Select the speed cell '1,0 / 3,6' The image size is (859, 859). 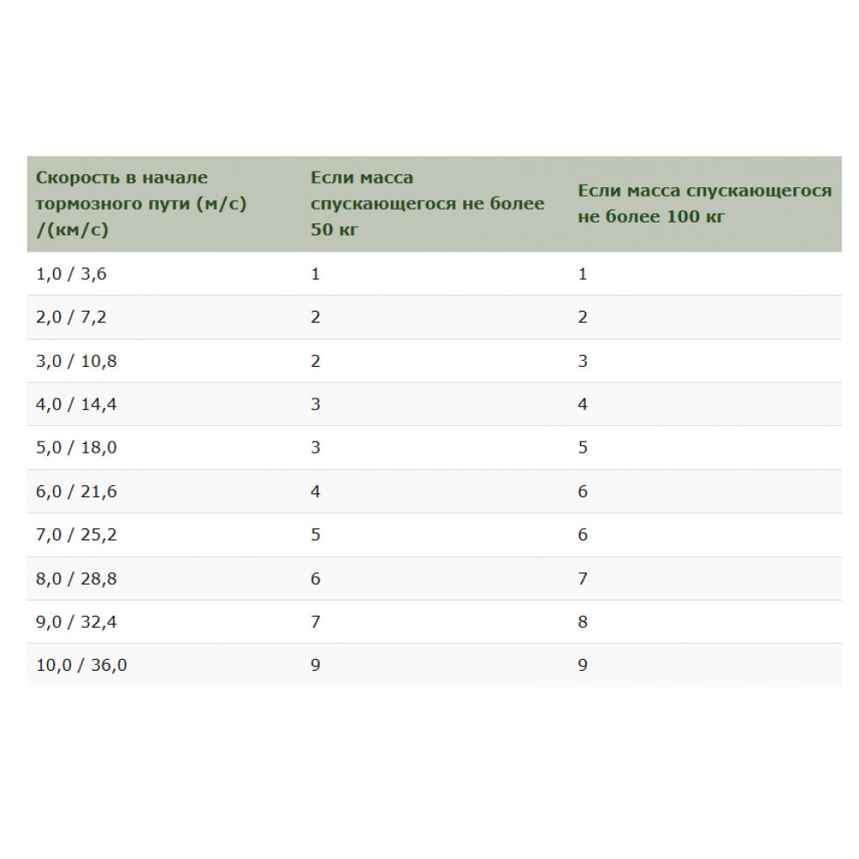point(72,274)
